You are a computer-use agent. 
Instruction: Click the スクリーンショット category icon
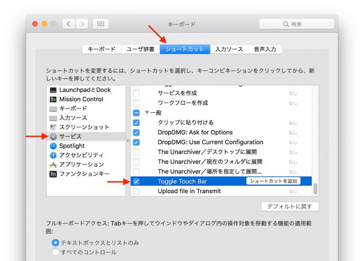pos(53,127)
